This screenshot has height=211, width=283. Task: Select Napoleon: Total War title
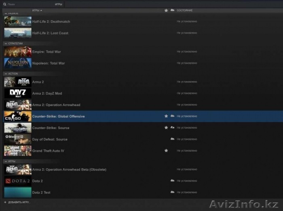point(49,63)
